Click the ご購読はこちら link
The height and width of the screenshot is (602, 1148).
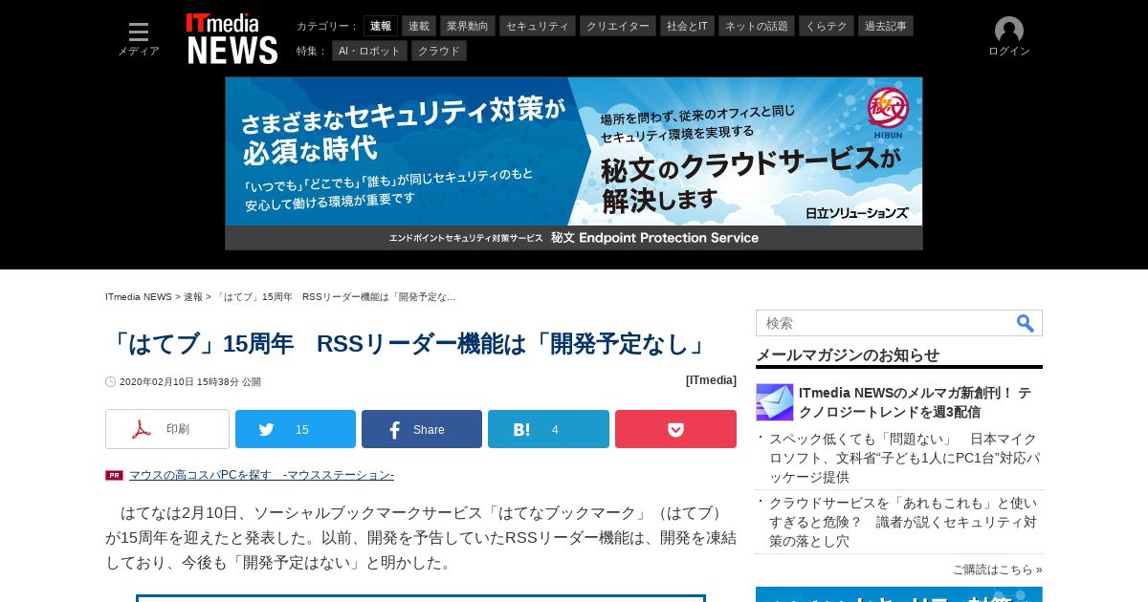coord(998,570)
